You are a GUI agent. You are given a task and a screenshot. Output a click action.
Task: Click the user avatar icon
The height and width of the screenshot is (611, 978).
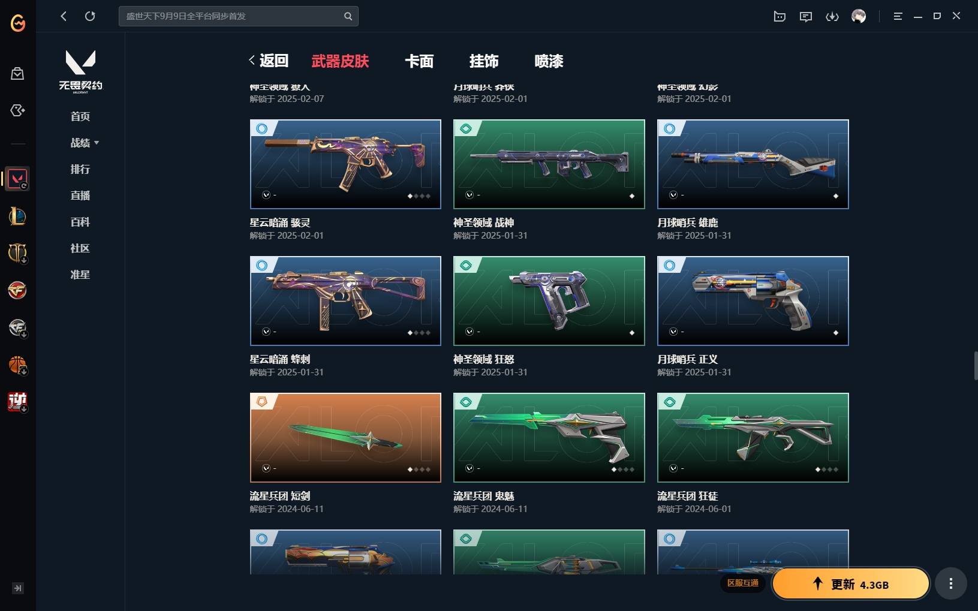click(x=859, y=16)
